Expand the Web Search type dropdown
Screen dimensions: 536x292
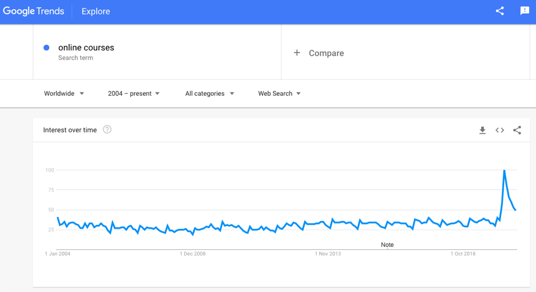tap(279, 94)
